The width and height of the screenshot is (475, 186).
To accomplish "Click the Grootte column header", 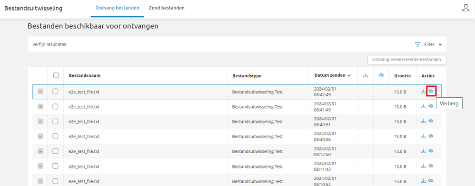I will pos(402,76).
